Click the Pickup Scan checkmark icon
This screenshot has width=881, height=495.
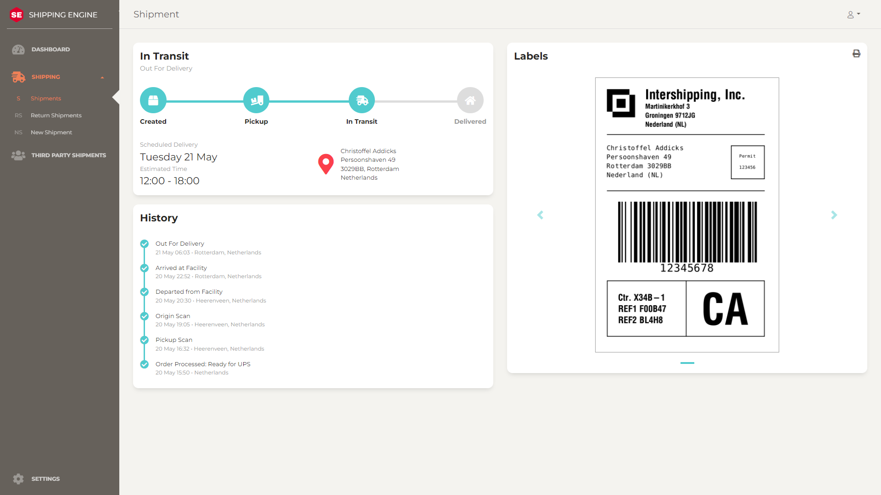coord(145,340)
